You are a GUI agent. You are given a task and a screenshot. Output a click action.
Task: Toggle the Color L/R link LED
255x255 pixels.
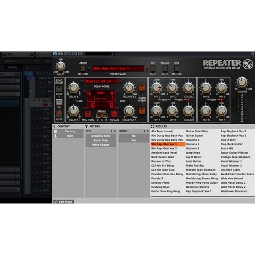pos(188,100)
